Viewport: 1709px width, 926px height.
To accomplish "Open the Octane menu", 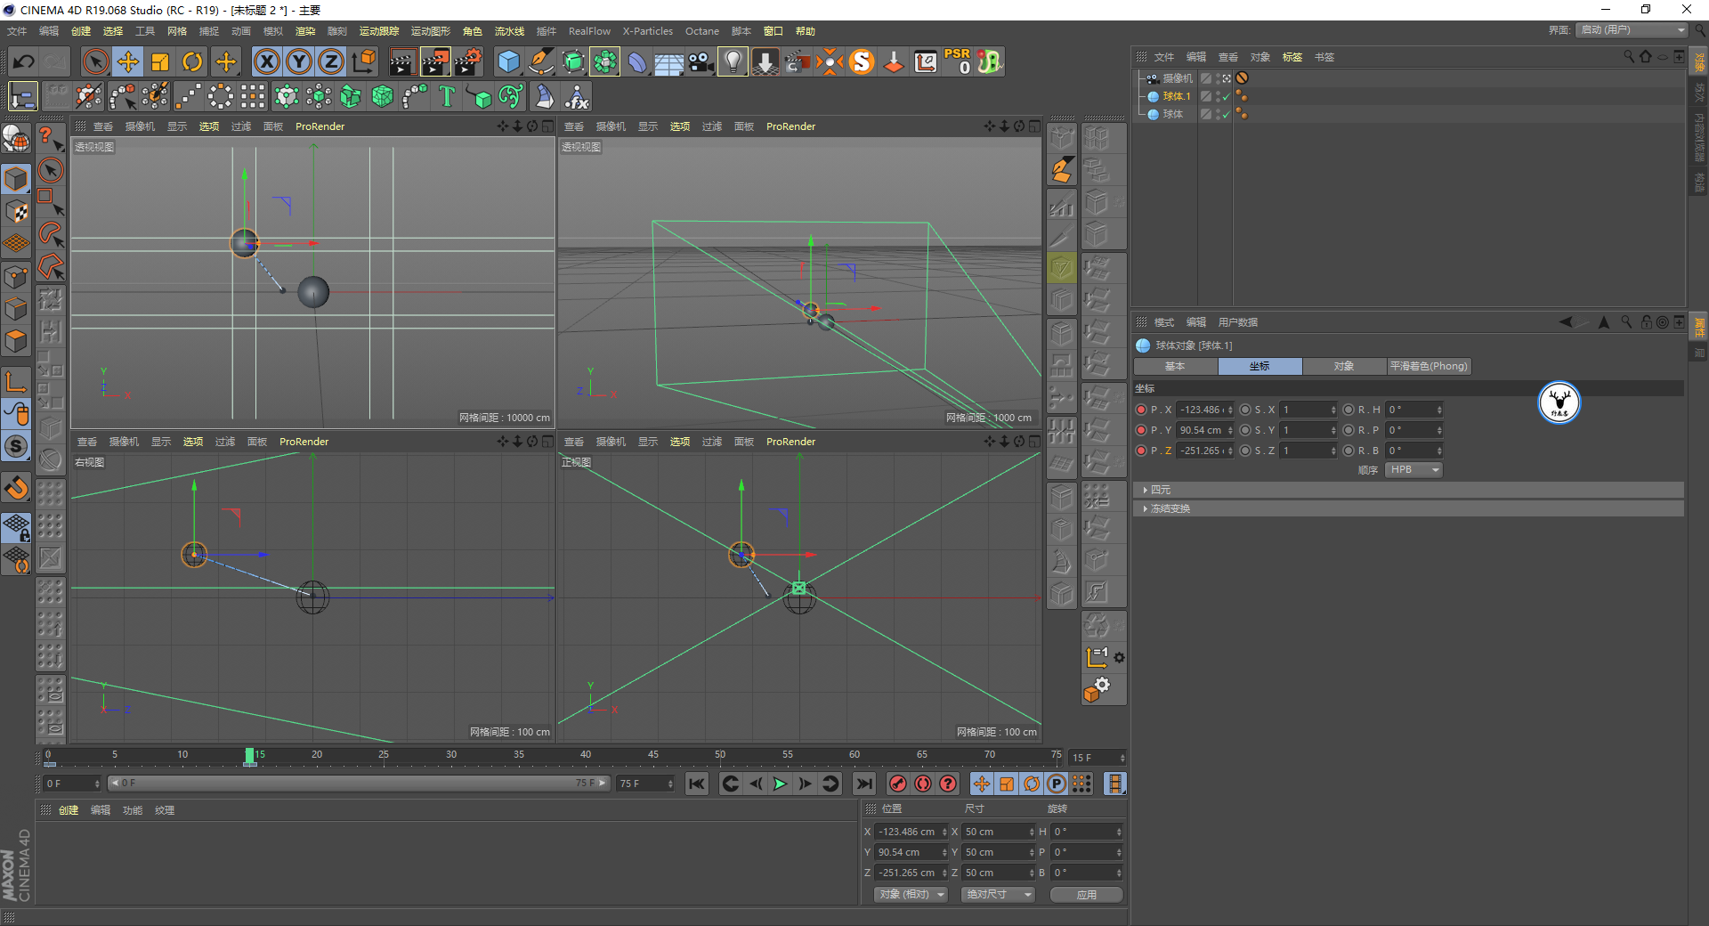I will (x=702, y=31).
